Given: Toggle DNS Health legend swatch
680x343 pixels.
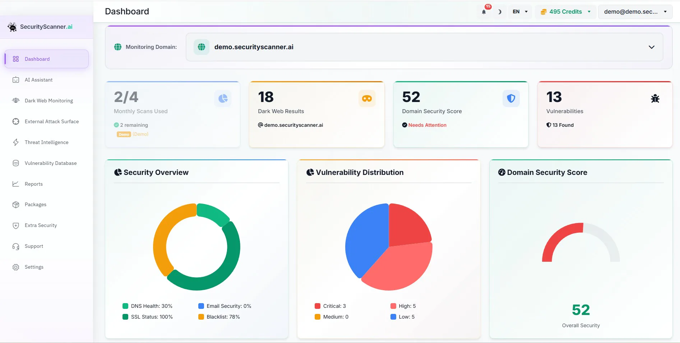Looking at the screenshot, I should [x=125, y=306].
